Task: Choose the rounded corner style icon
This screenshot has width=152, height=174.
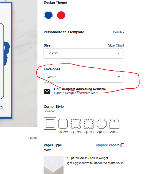Action: pyautogui.click(x=63, y=124)
